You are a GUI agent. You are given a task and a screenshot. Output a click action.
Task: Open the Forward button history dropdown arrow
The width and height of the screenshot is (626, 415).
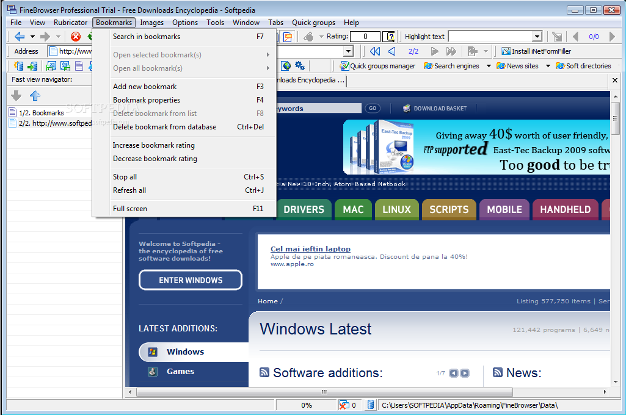coord(58,37)
